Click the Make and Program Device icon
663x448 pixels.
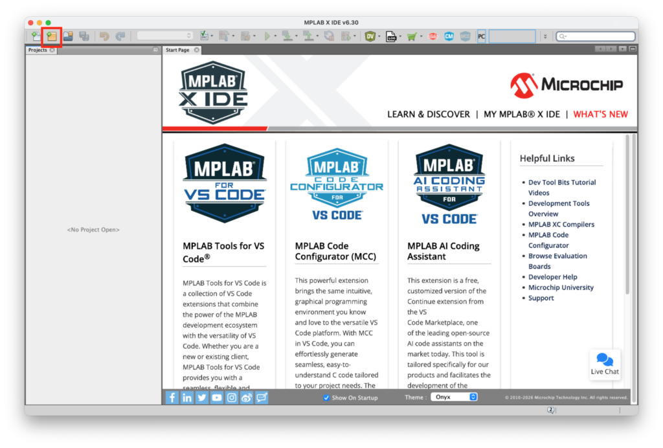(x=287, y=36)
